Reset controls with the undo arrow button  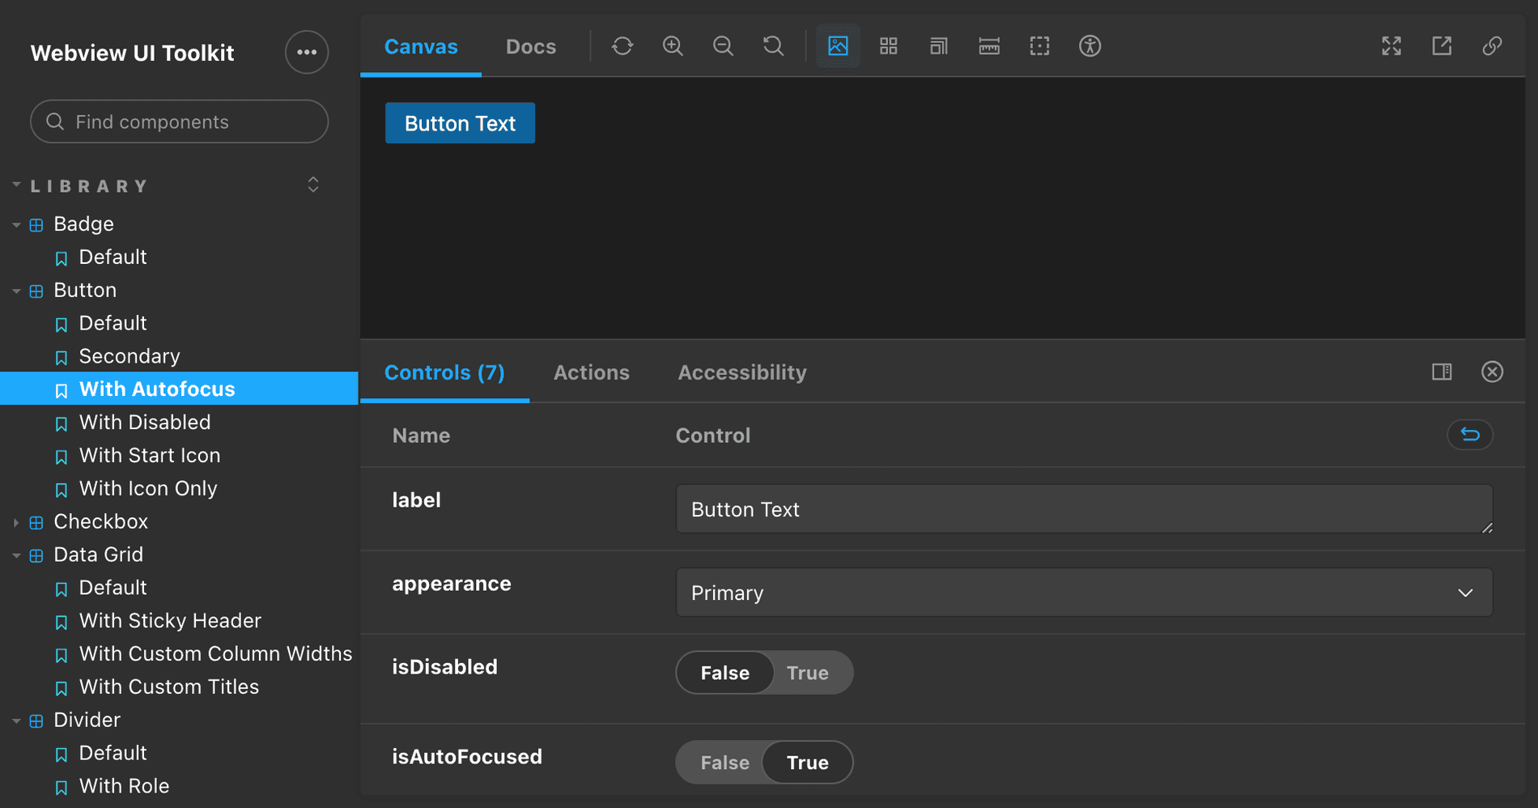click(1470, 435)
